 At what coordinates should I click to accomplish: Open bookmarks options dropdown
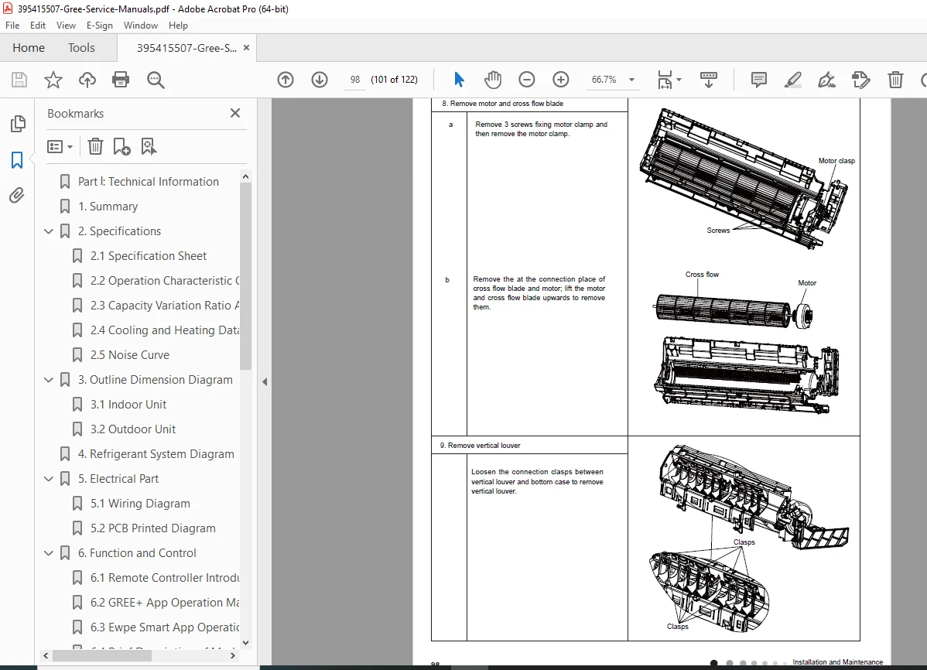click(60, 146)
